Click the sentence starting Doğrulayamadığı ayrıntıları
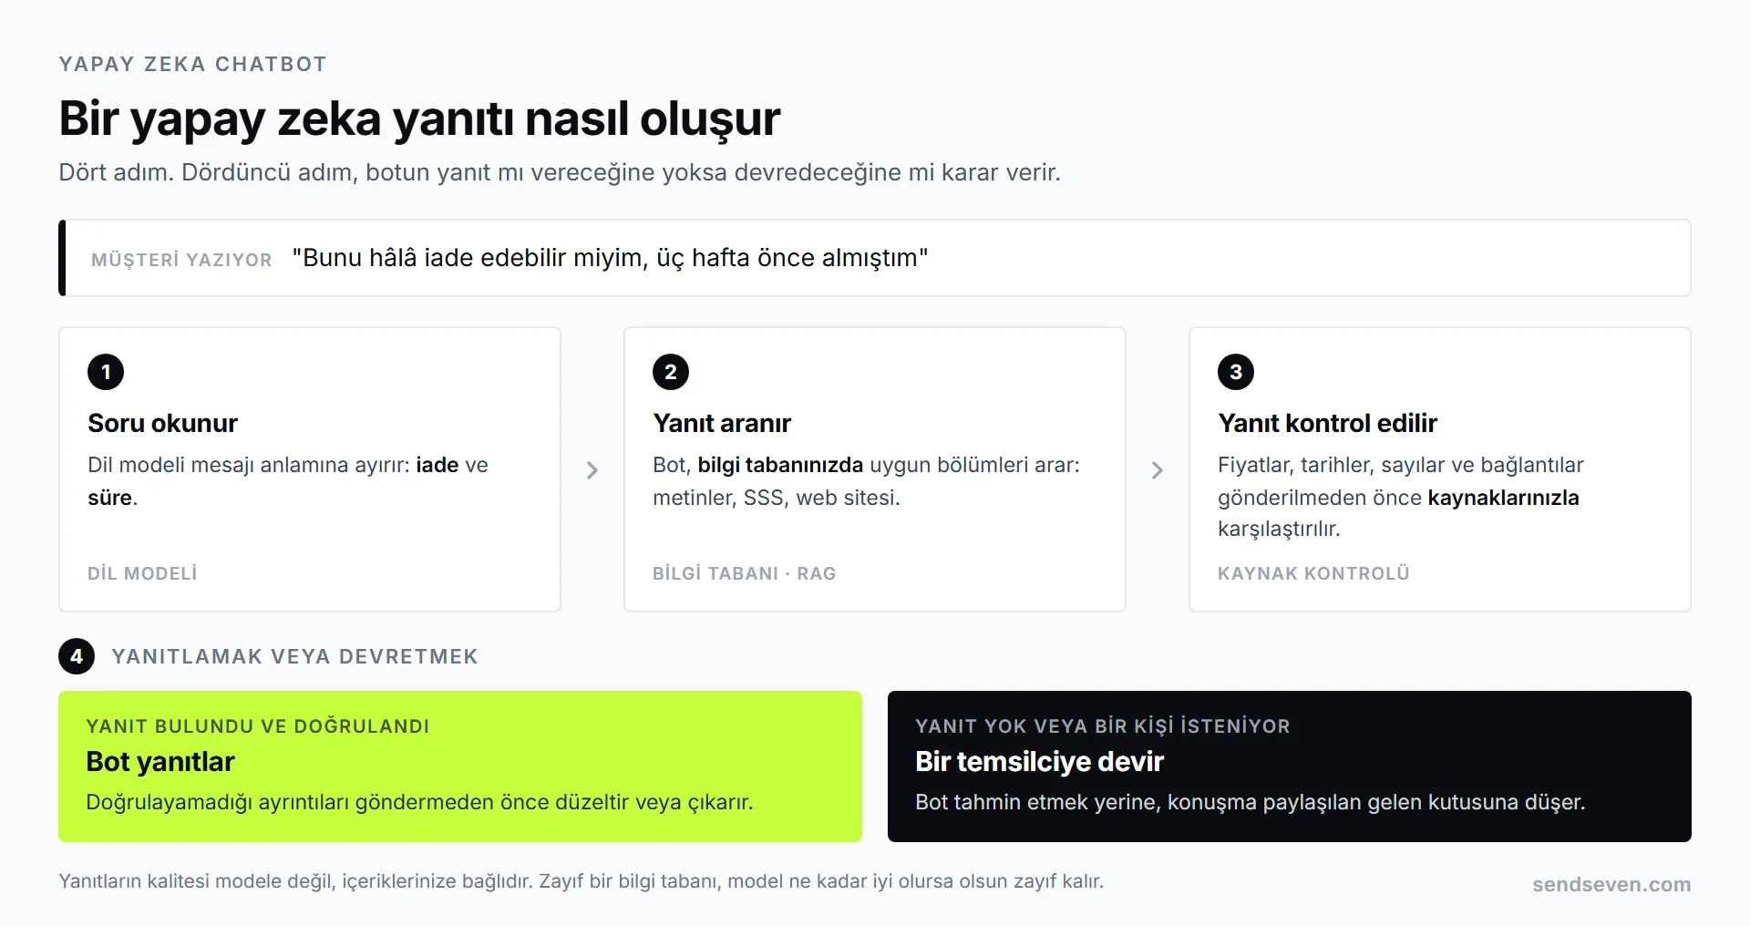Viewport: 1750px width, 926px height. 419,802
